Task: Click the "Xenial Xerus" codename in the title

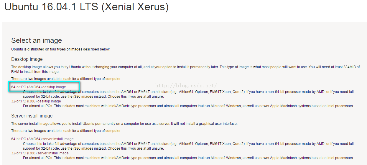Action: pyautogui.click(x=135, y=6)
